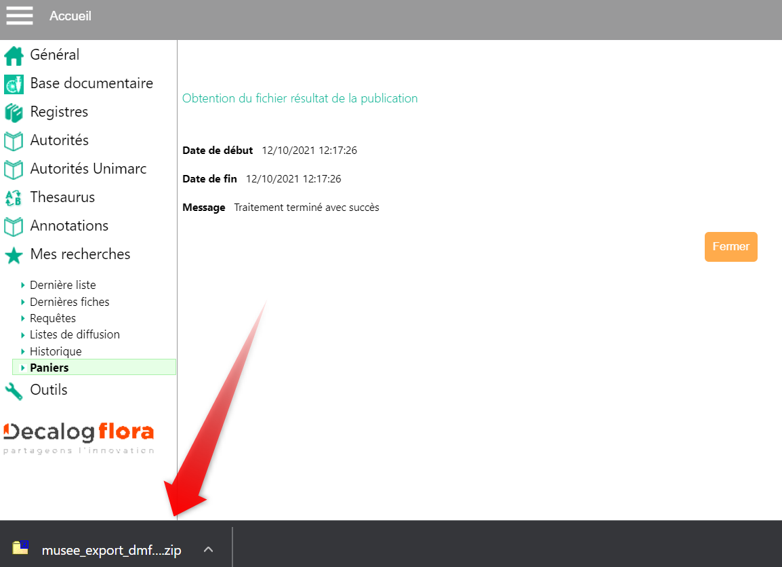
Task: Click the Thesaurus A-B icon
Action: click(14, 197)
